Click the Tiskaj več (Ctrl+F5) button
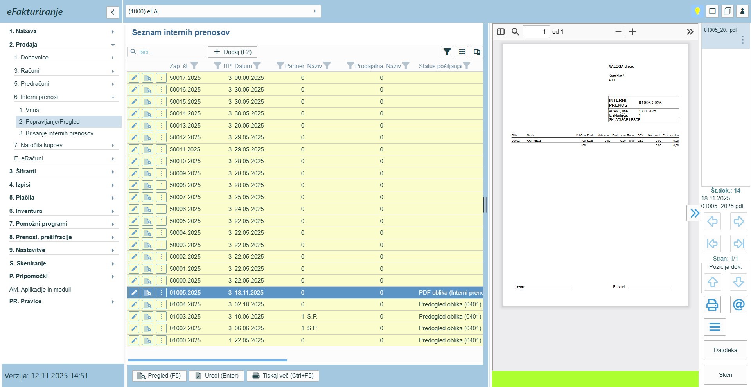751x387 pixels. click(283, 376)
